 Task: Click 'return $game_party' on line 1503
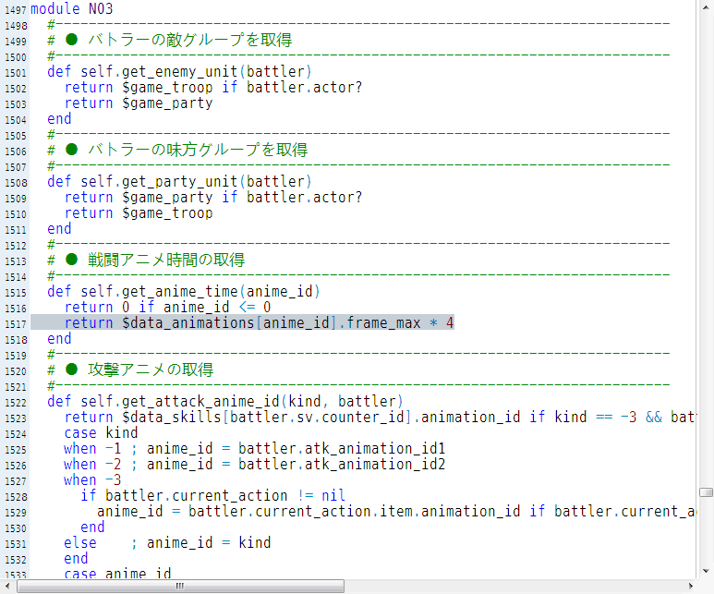(139, 103)
